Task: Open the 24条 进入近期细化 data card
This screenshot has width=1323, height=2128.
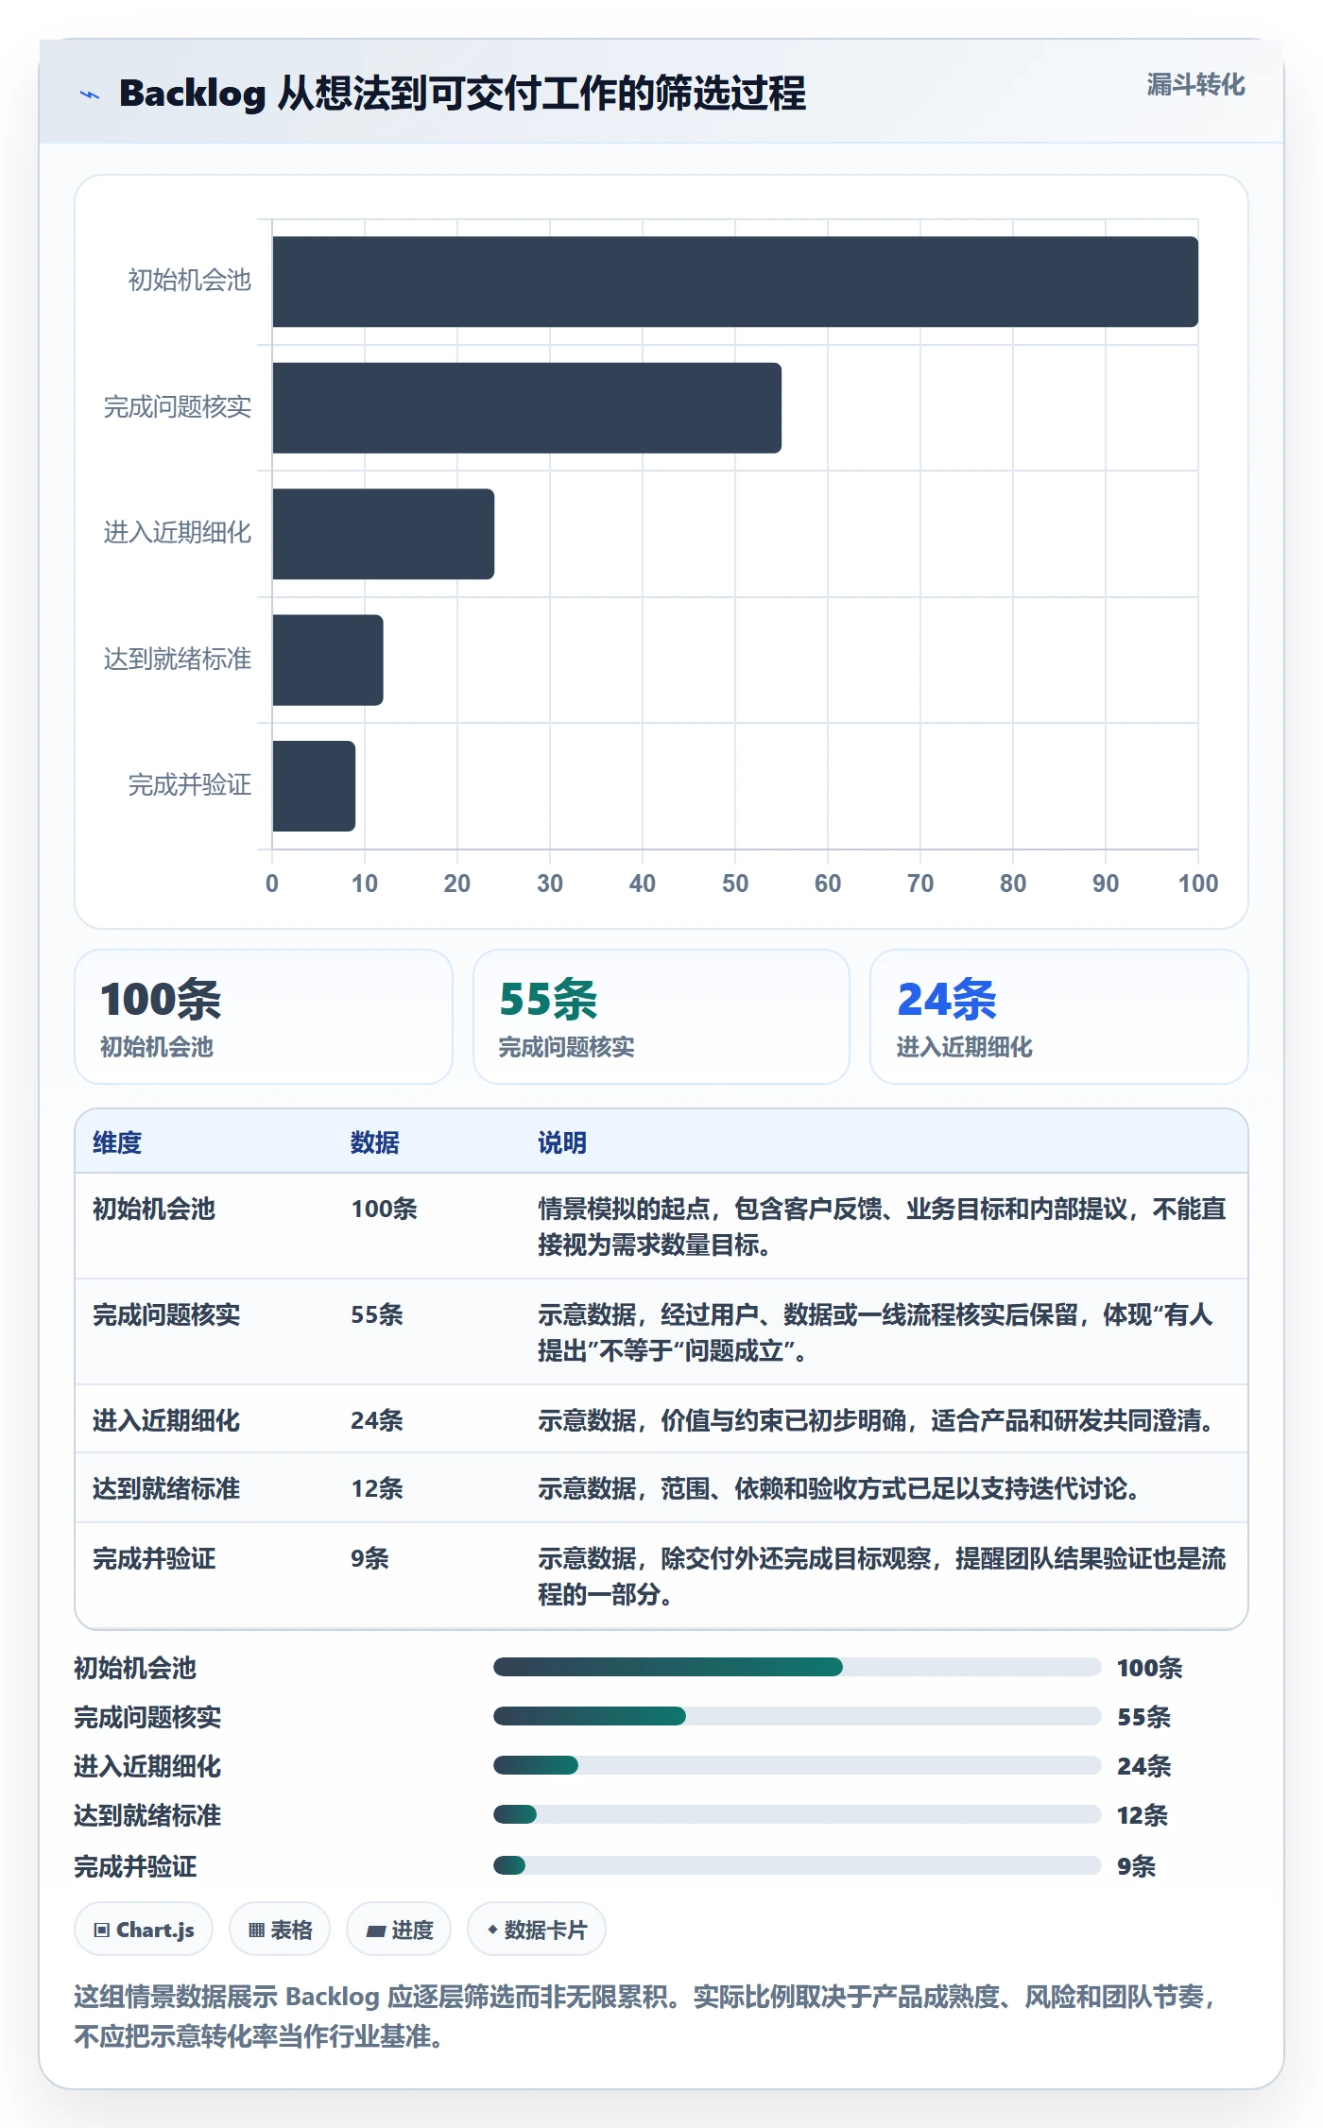Action: coord(1059,1017)
